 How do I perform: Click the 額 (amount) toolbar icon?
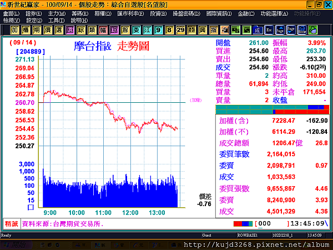(x=191, y=30)
